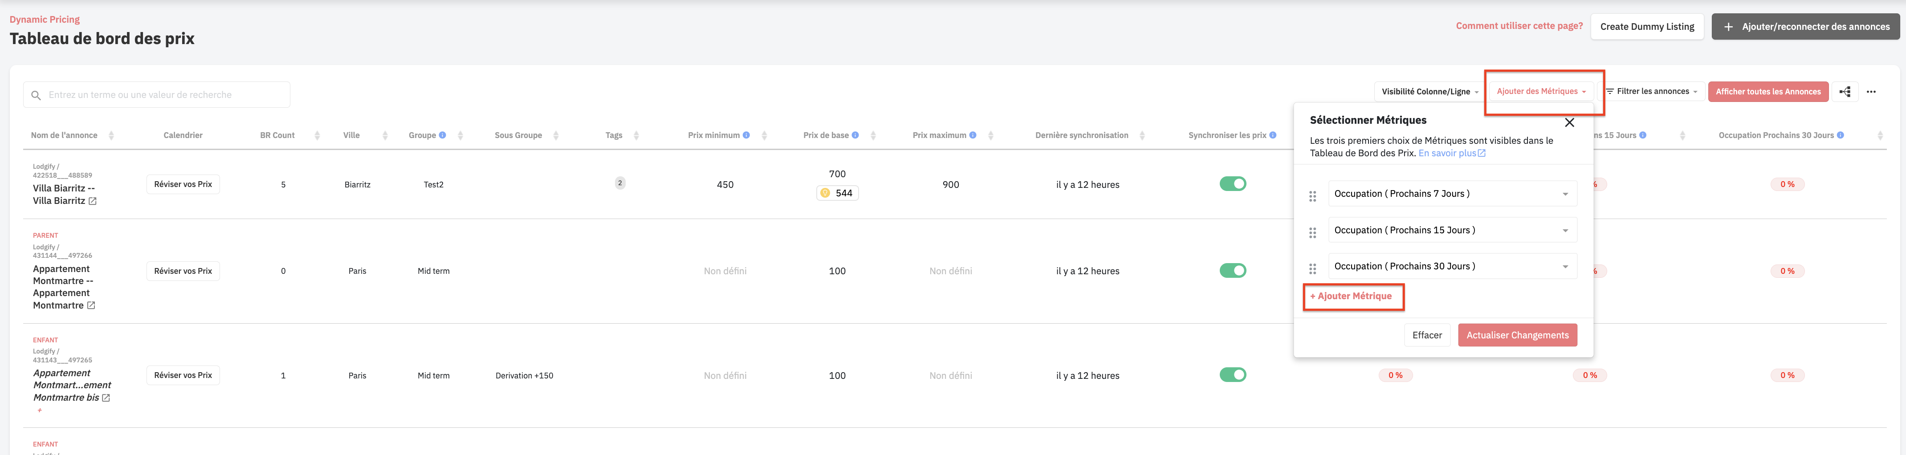
Task: Click Afficher toutes les Annonces button
Action: click(x=1768, y=92)
